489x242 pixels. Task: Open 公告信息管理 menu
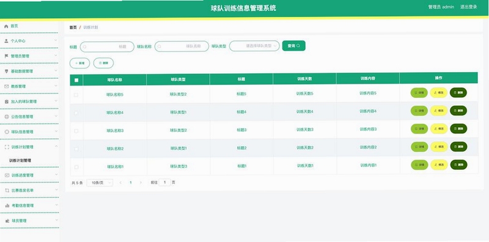tap(29, 117)
